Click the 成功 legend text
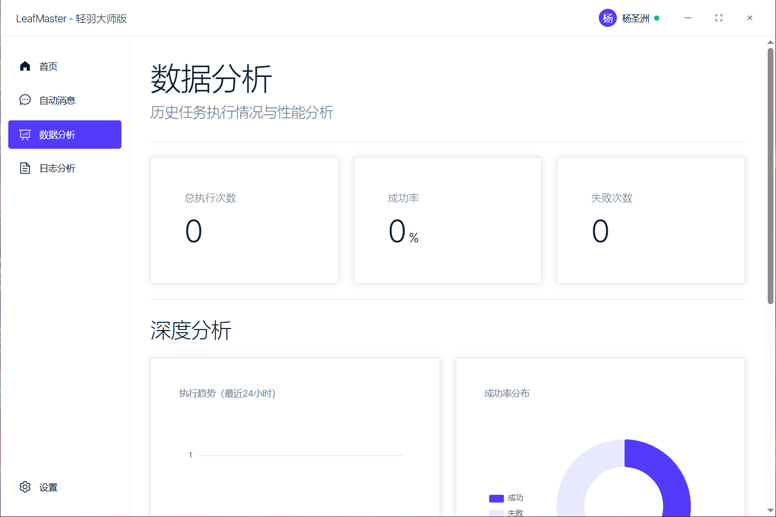The width and height of the screenshot is (776, 517). point(516,498)
